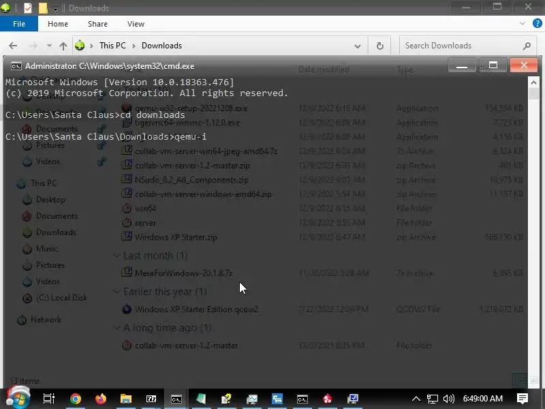Click the taskbar clock showing 6:49:00 AM
Image resolution: width=545 pixels, height=409 pixels.
click(x=483, y=399)
